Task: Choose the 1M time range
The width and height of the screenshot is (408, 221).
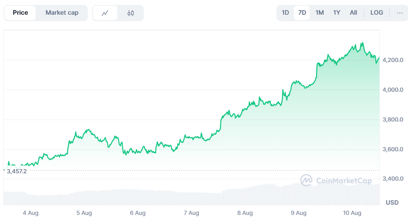Action: 319,13
